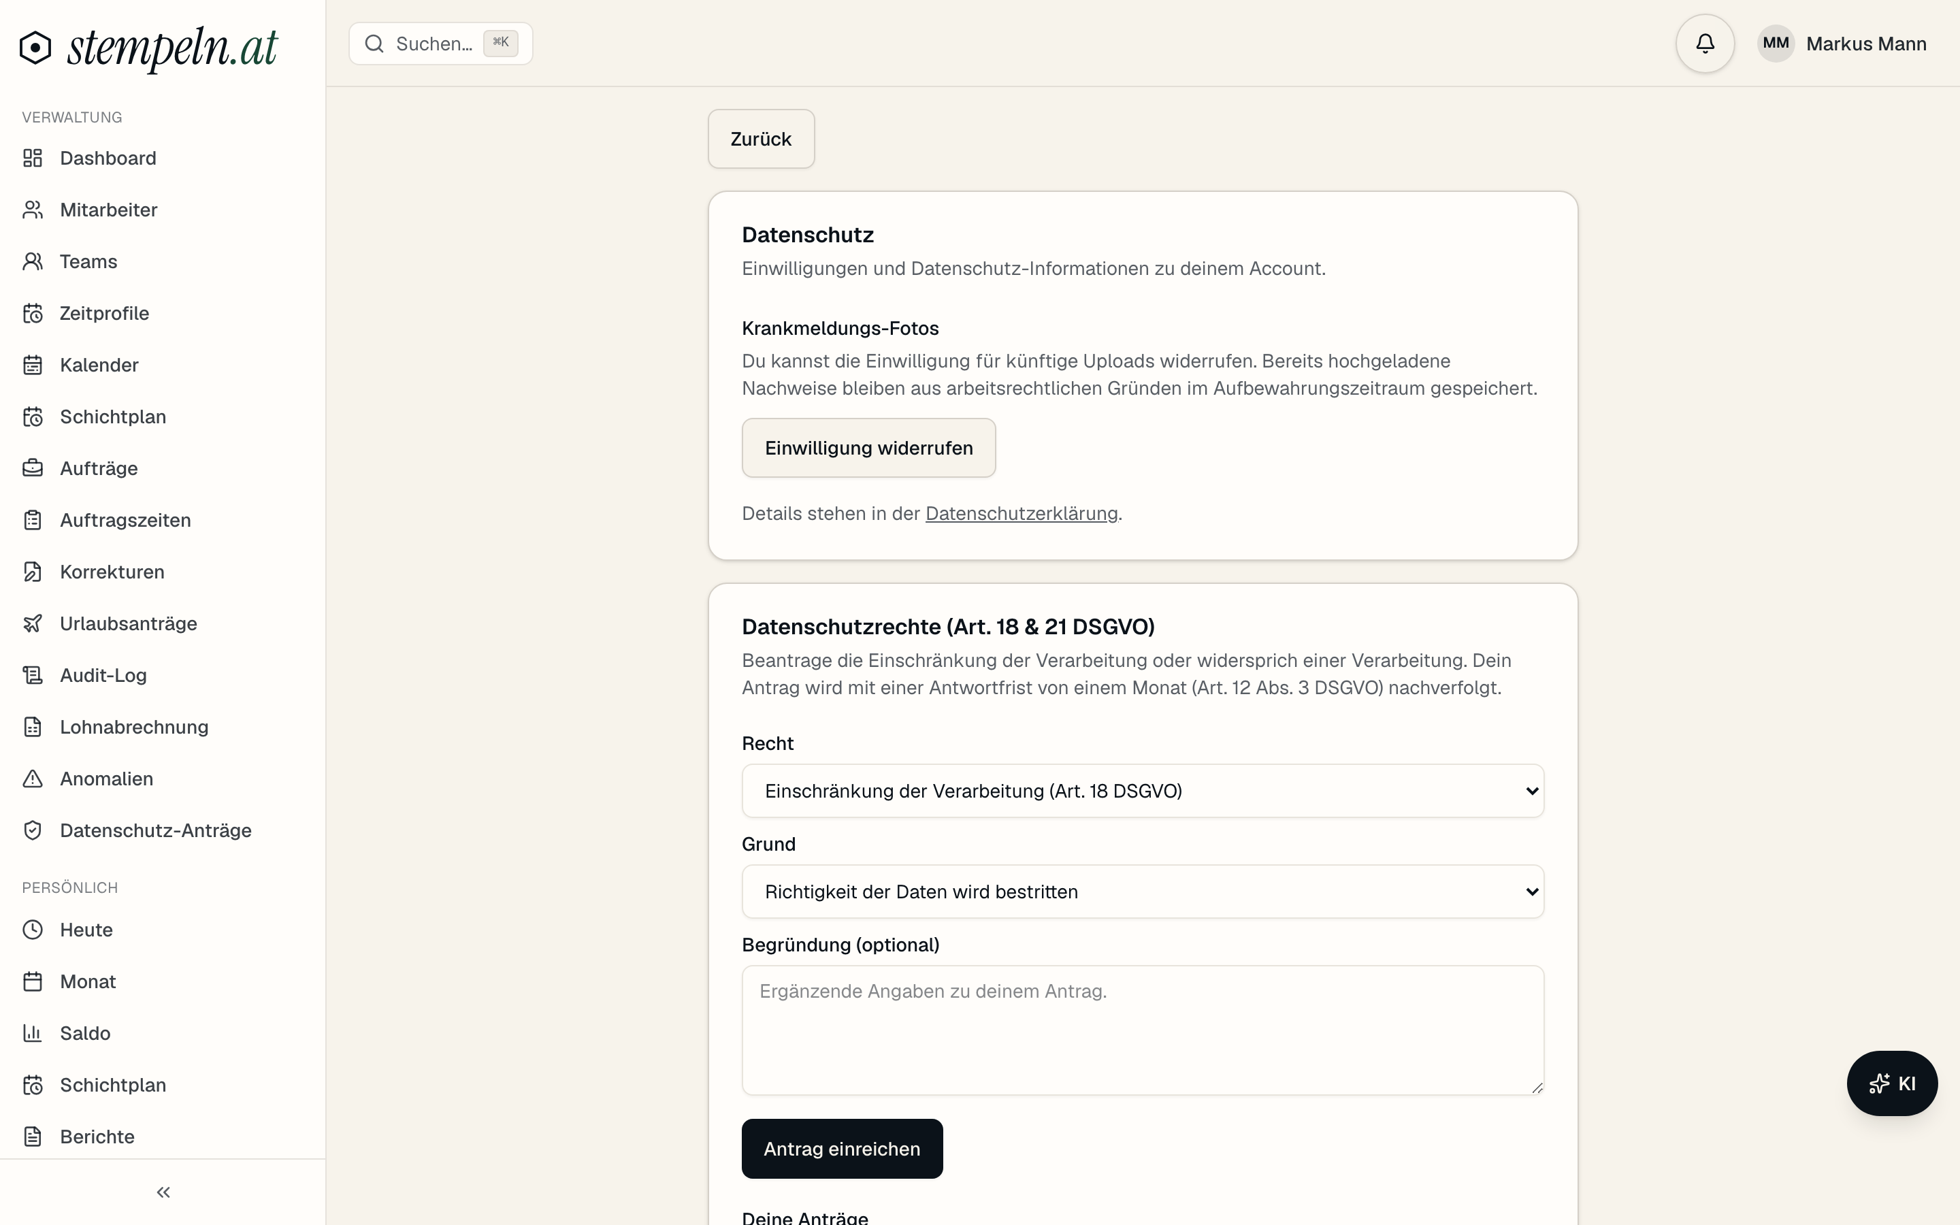Click the Monat calendar icon
This screenshot has width=1960, height=1225.
[33, 982]
